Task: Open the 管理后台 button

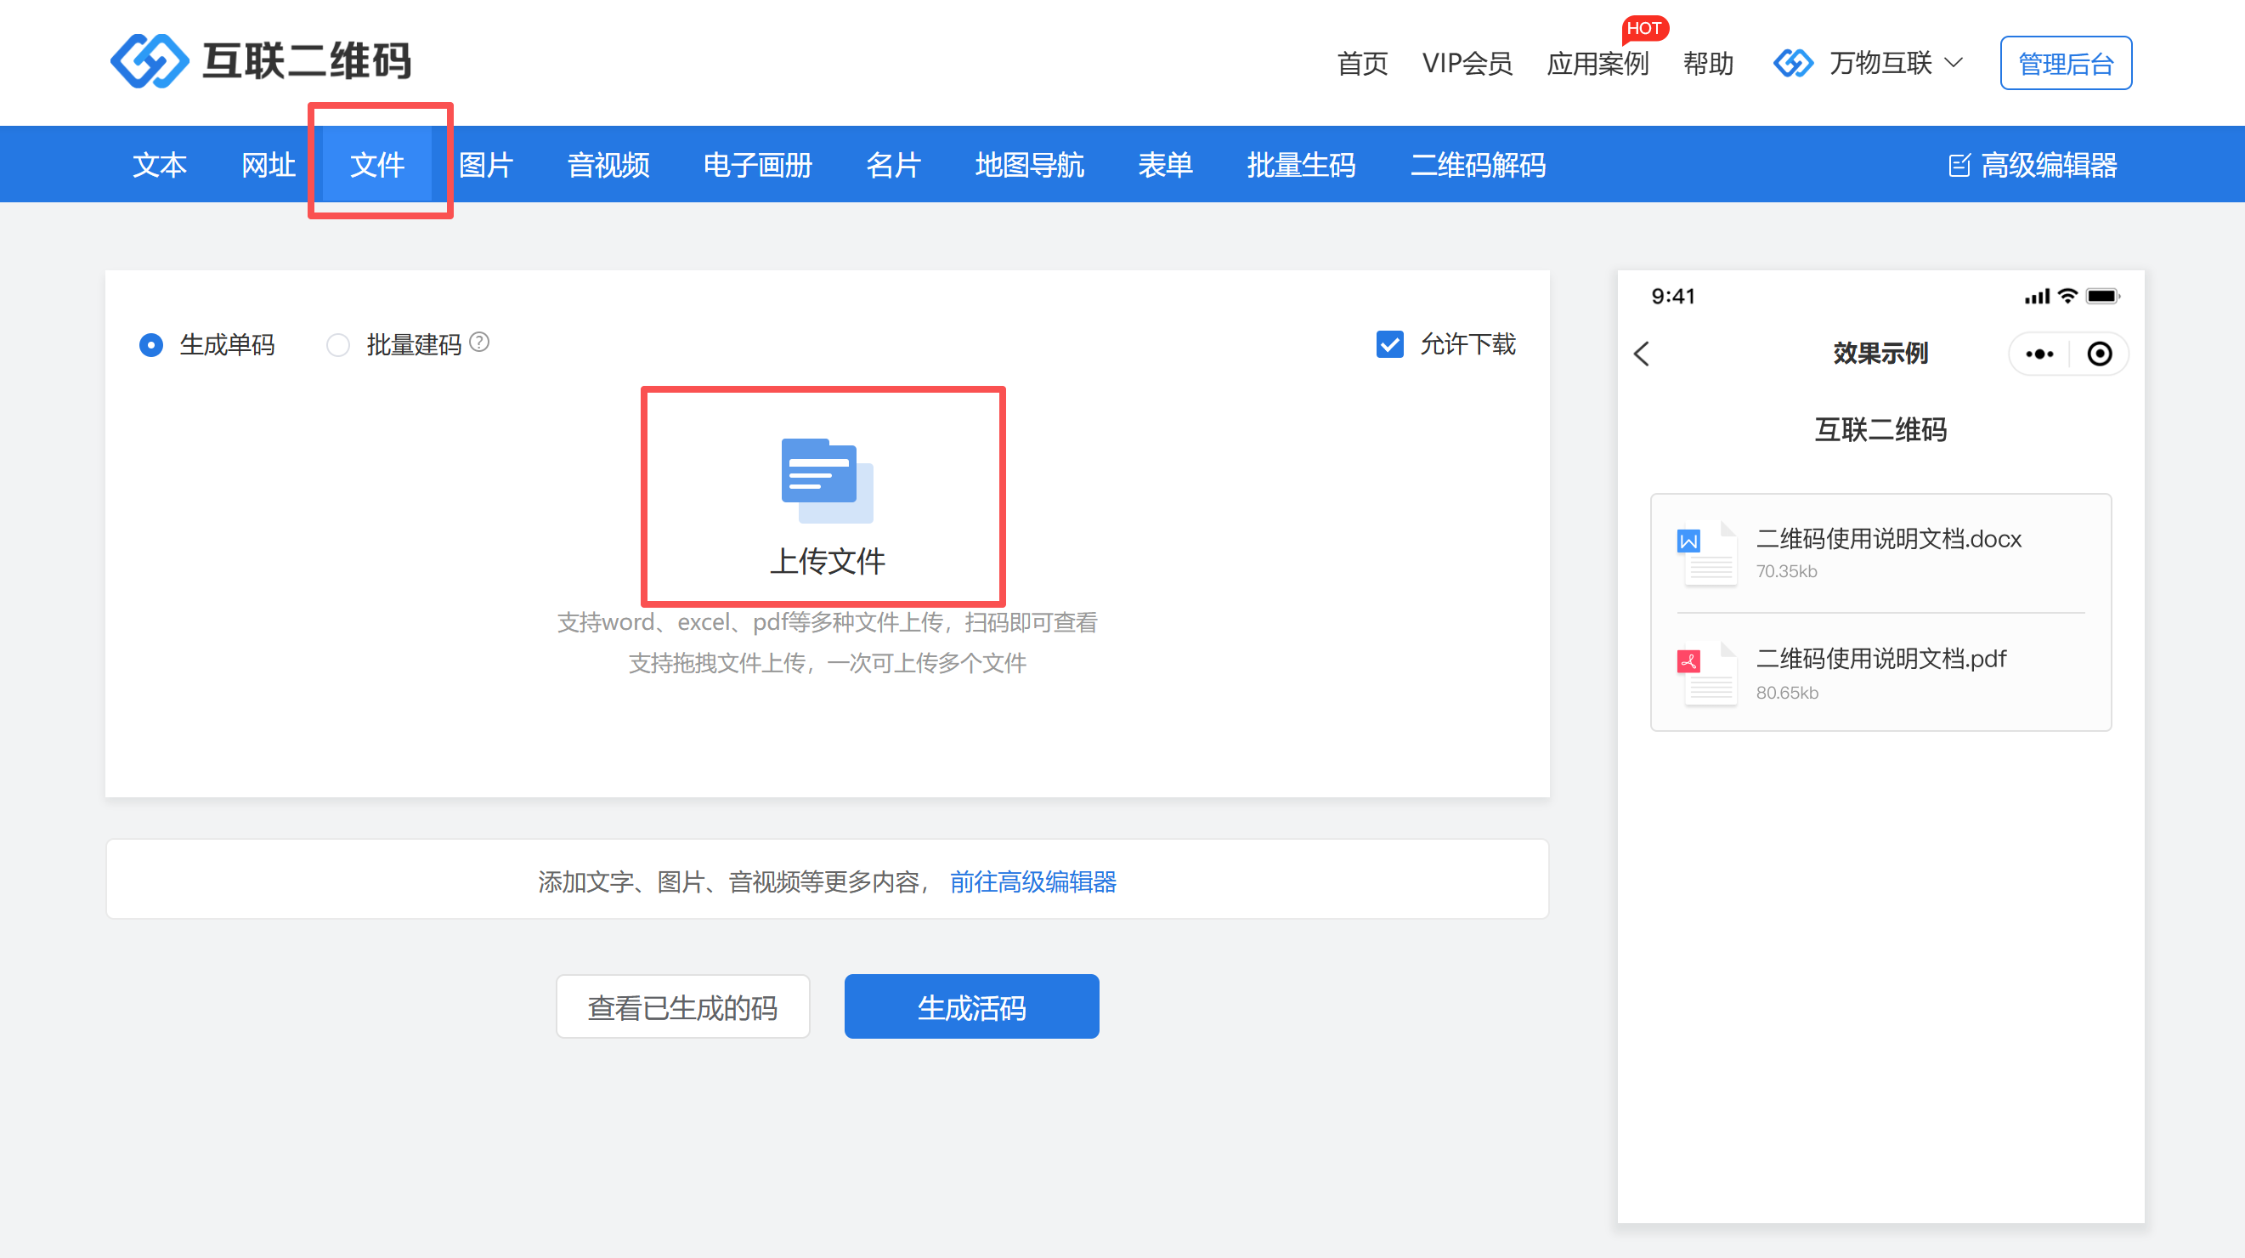Action: tap(2065, 63)
